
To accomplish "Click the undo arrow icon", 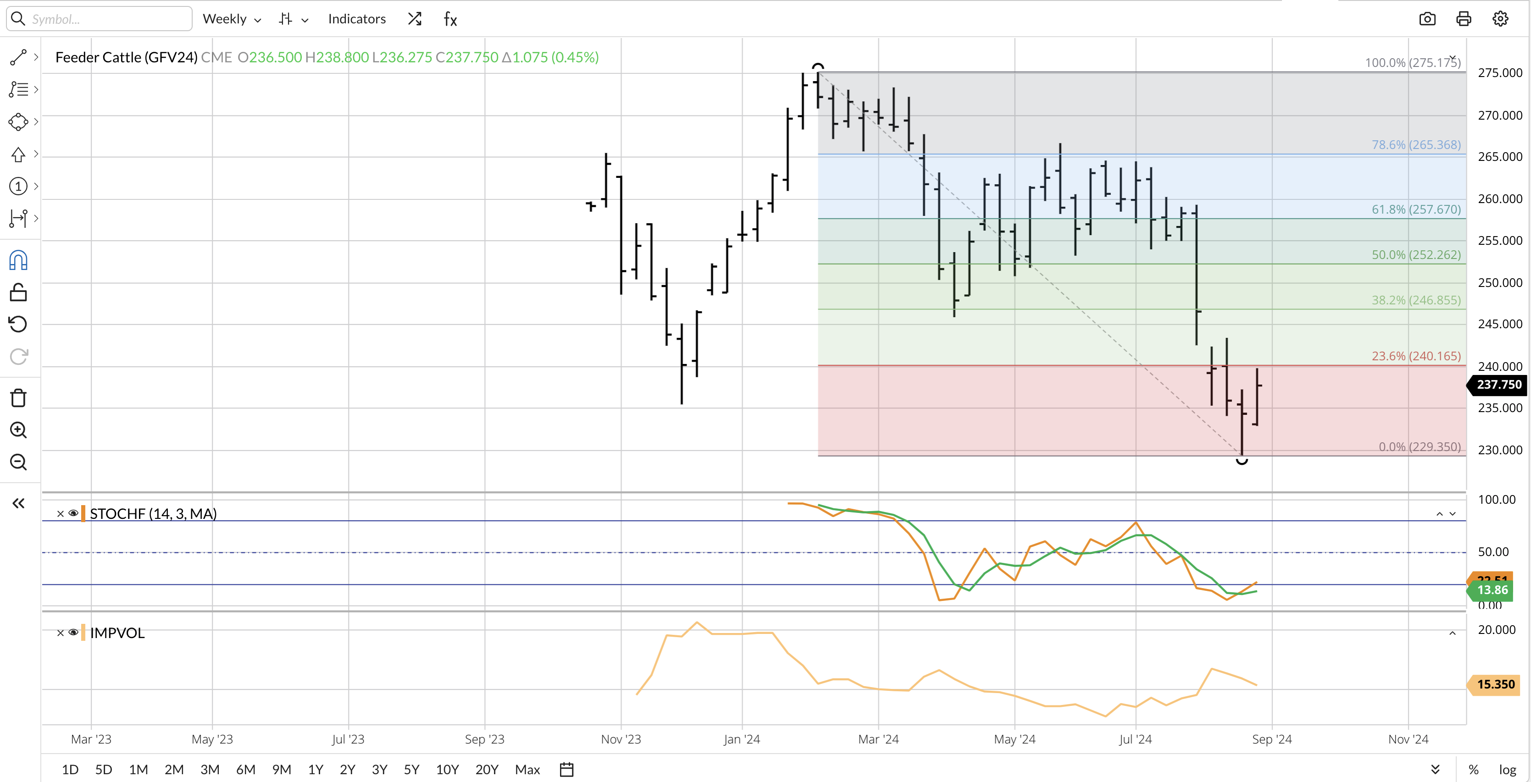I will click(x=18, y=324).
